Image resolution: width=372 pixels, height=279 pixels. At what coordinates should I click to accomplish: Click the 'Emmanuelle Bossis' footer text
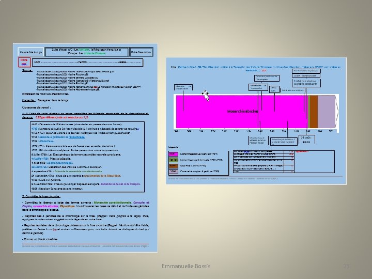186,266
